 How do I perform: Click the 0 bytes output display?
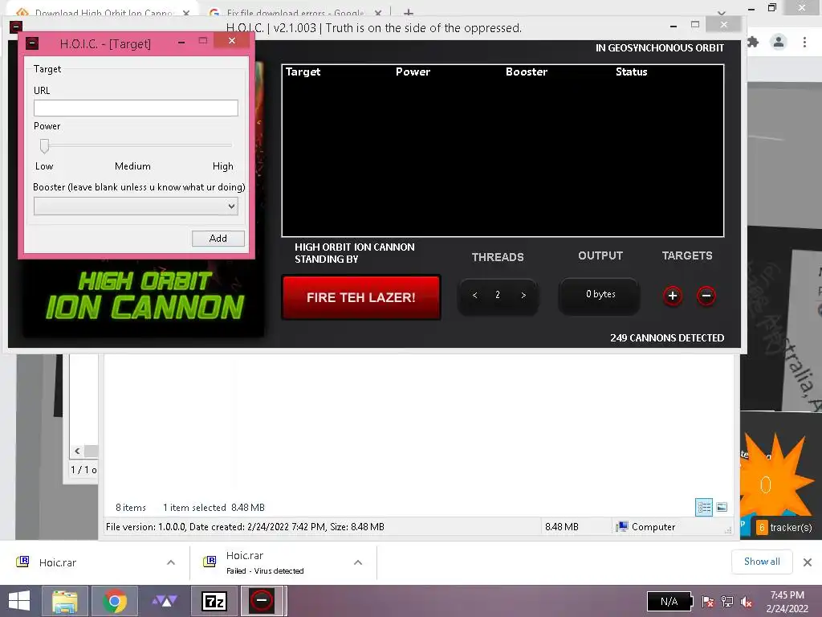tap(600, 294)
